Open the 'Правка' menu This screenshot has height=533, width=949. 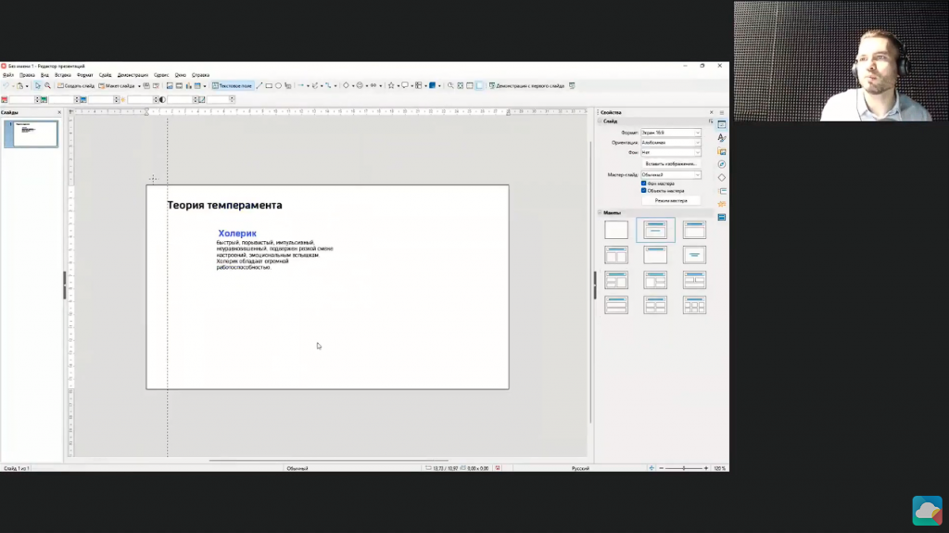[27, 75]
